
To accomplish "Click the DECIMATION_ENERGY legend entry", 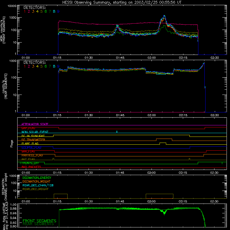I will pyautogui.click(x=37, y=178).
